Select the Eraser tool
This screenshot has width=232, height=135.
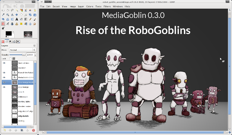point(3,24)
